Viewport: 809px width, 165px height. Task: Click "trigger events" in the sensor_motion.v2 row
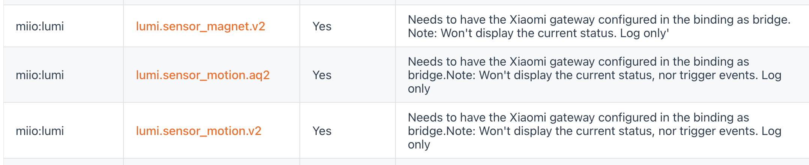(x=717, y=131)
